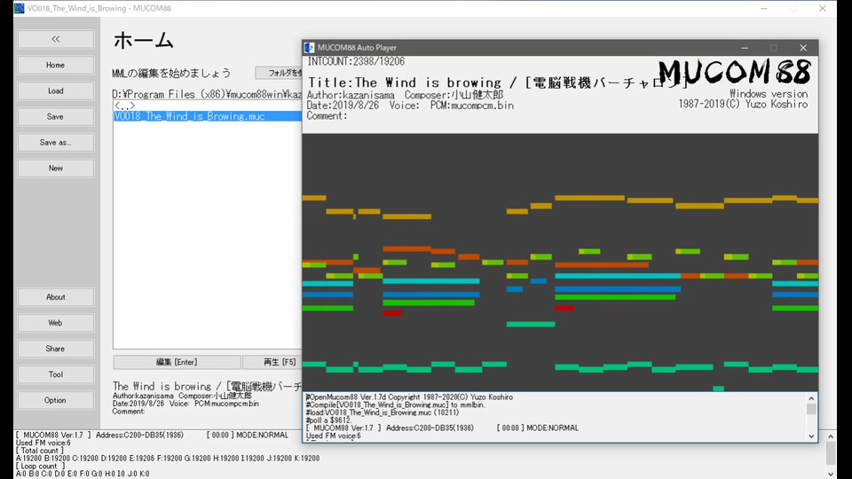Open the About page from the sidebar
This screenshot has width=852, height=479.
pyautogui.click(x=55, y=297)
